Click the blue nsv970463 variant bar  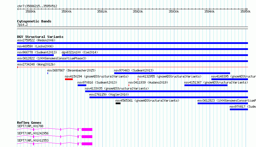click(172, 73)
